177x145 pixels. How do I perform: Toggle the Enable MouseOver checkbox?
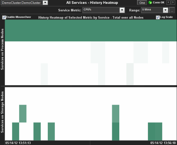[4, 17]
